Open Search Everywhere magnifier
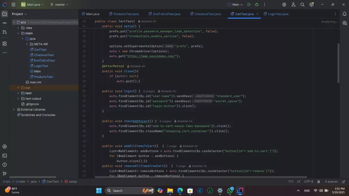Screen dimensions: 349x196 [302, 5]
